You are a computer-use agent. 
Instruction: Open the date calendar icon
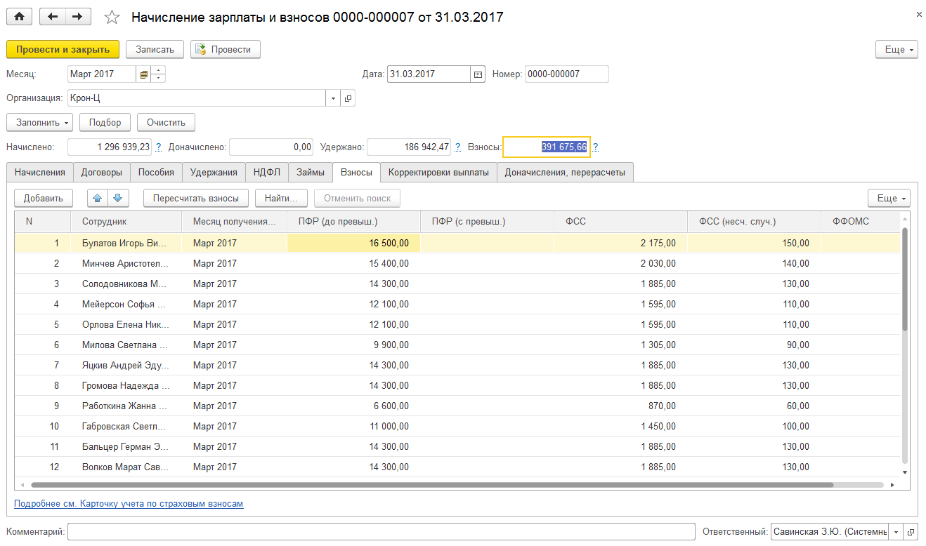tap(478, 74)
